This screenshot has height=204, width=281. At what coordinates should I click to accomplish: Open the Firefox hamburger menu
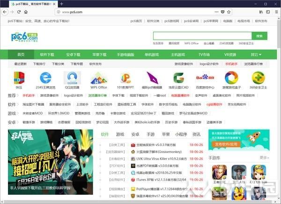[276, 12]
